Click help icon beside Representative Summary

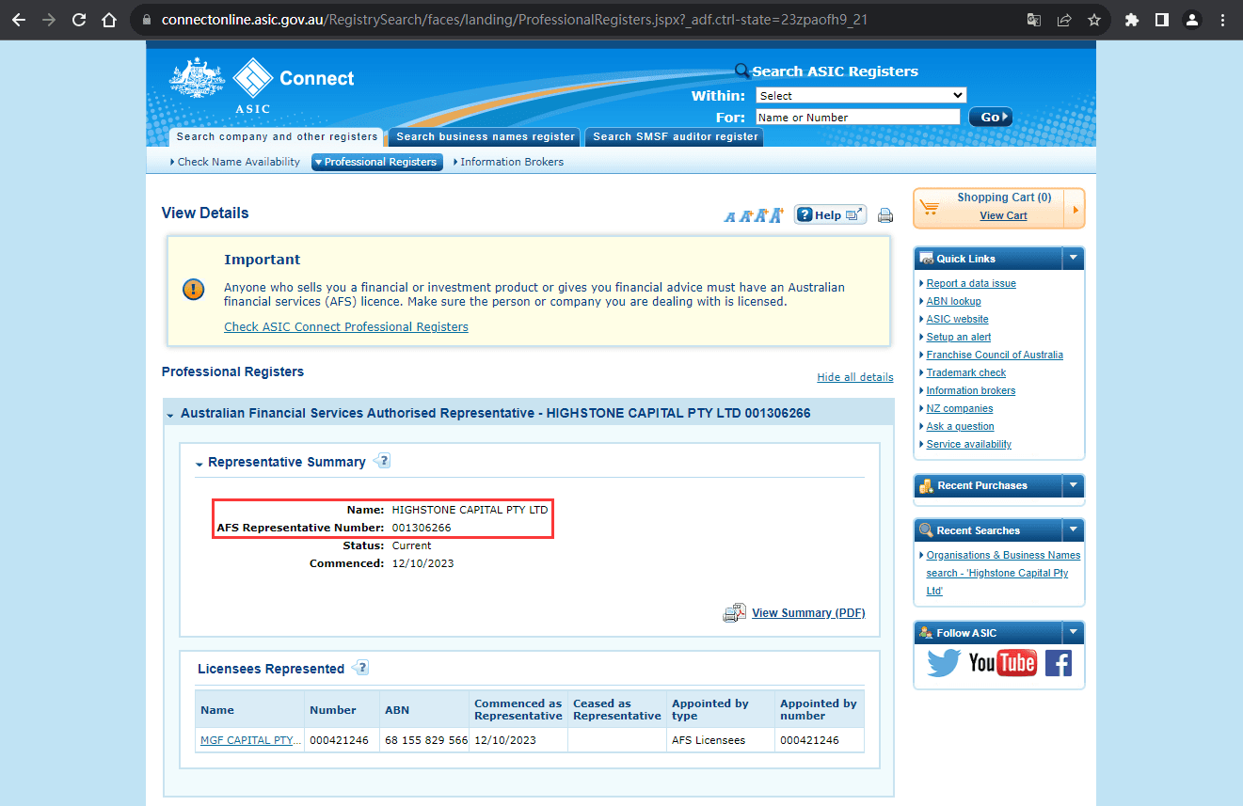pyautogui.click(x=382, y=461)
